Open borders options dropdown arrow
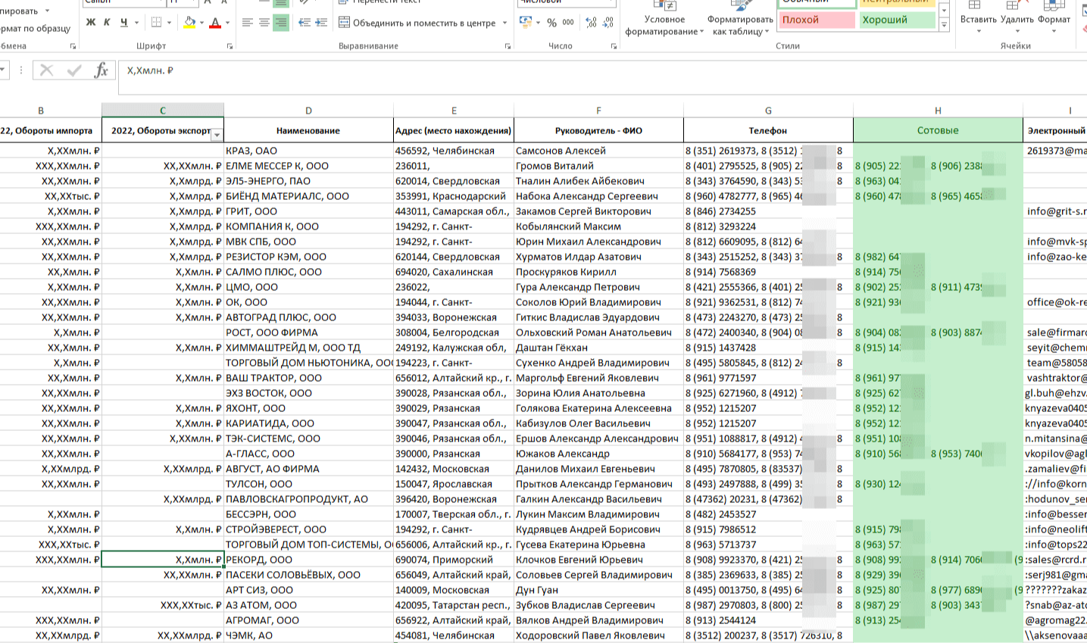Image resolution: width=1087 pixels, height=643 pixels. 169,23
